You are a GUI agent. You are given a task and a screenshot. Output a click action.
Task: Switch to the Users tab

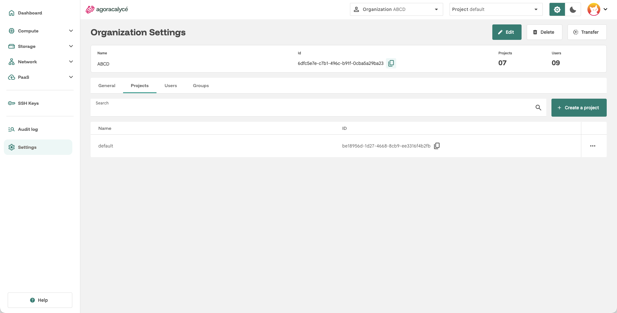tap(171, 85)
